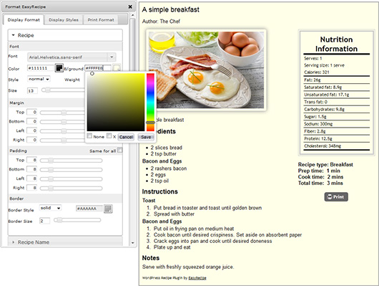Click the Margin Bottom value field

32,121
